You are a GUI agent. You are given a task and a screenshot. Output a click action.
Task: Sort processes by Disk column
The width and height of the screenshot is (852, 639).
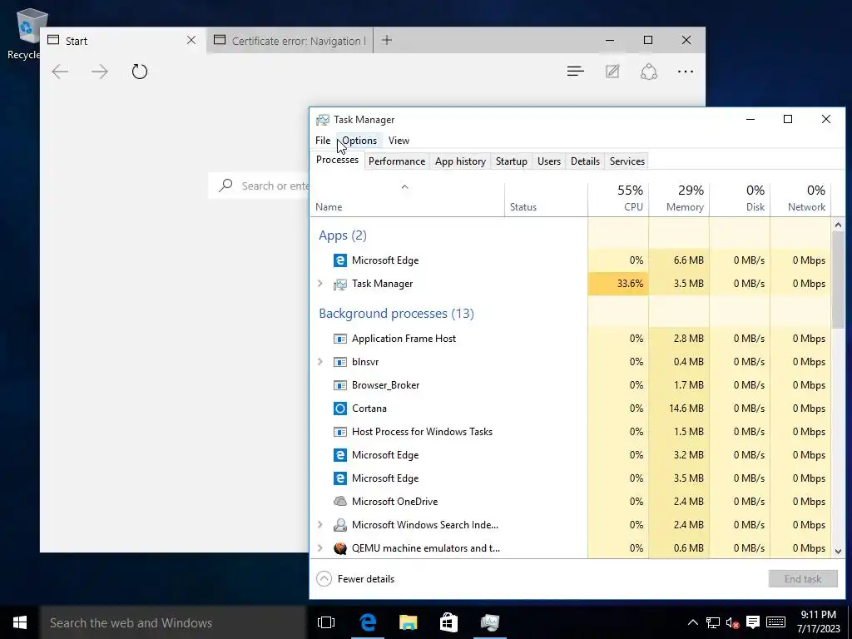740,200
